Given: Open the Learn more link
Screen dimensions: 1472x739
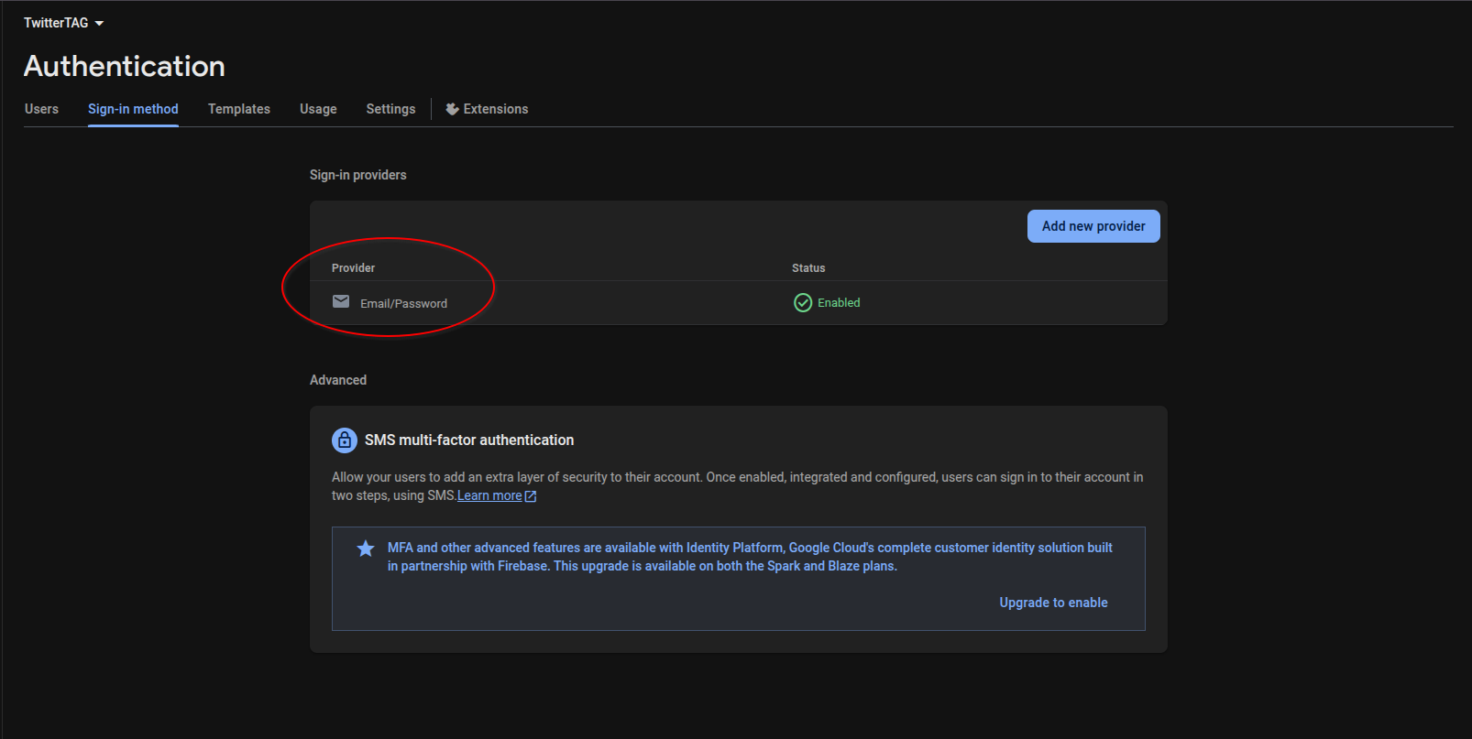Looking at the screenshot, I should 489,495.
